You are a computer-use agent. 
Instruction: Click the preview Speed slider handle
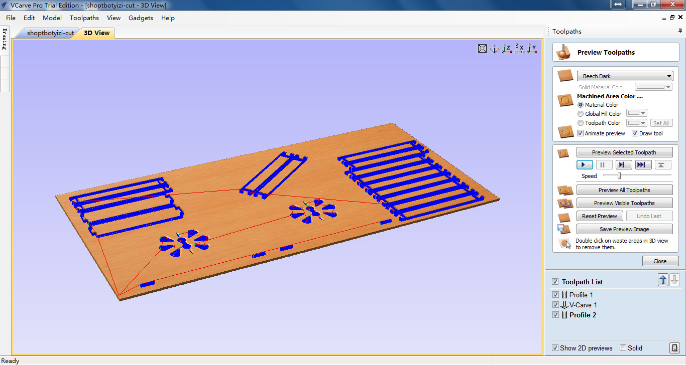tap(619, 176)
